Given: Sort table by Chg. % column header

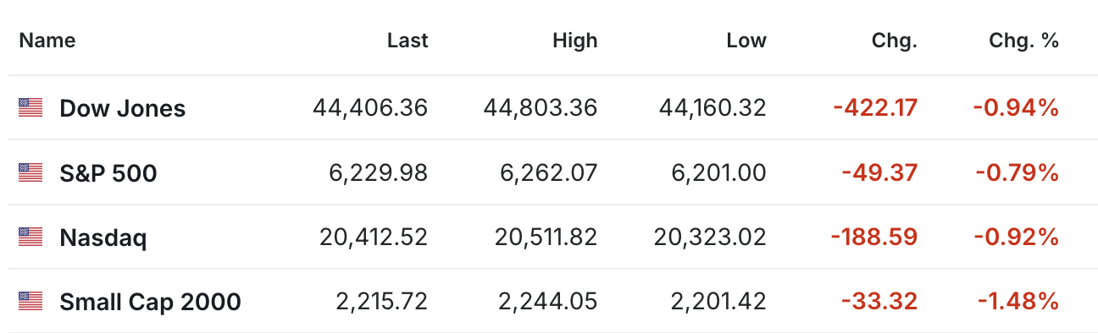Looking at the screenshot, I should (1023, 40).
